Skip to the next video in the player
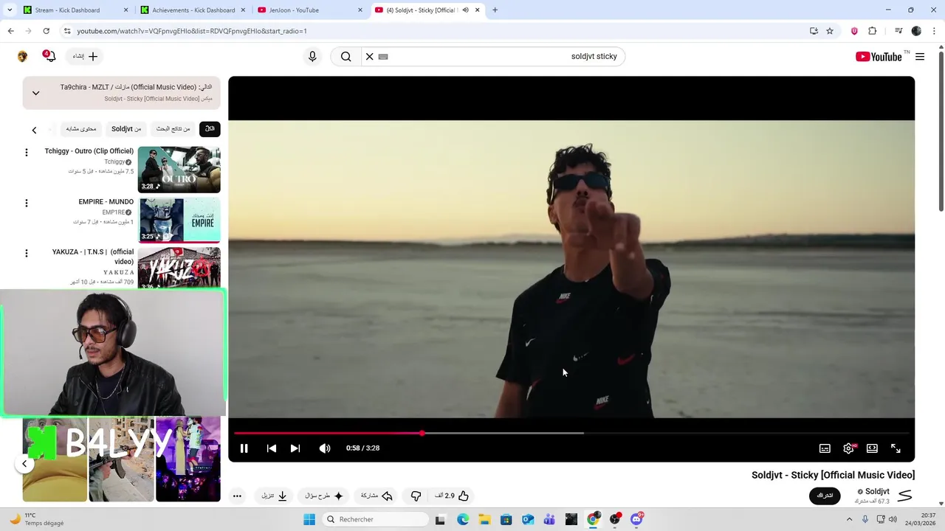Image resolution: width=945 pixels, height=531 pixels. (295, 448)
